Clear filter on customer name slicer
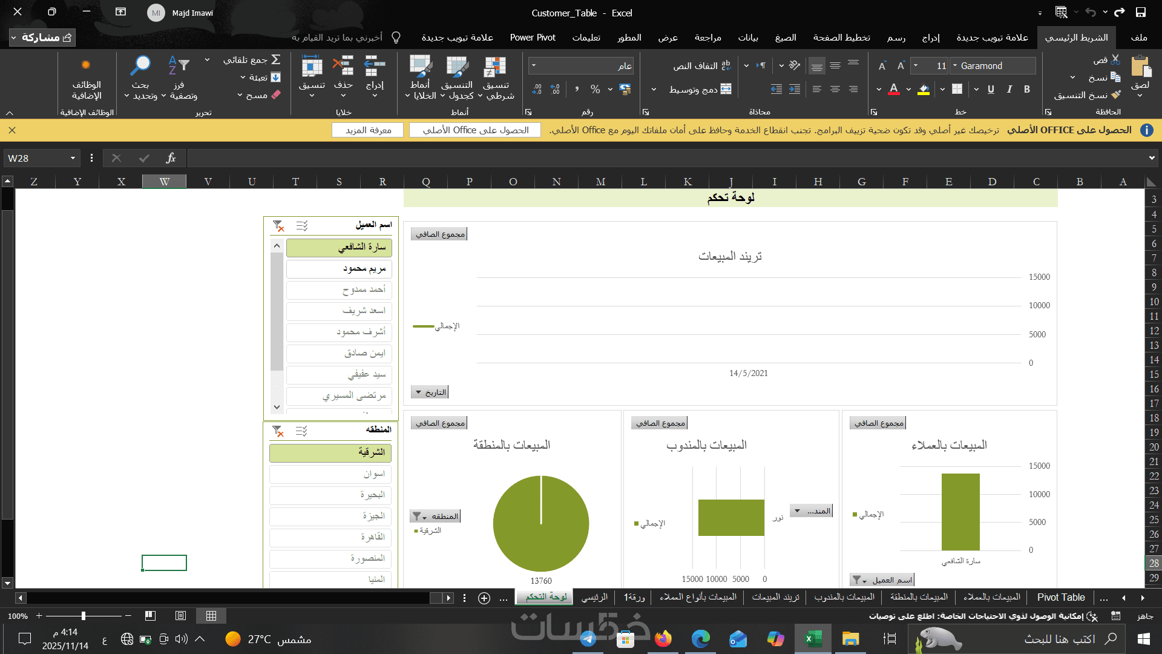This screenshot has height=654, width=1162. pos(278,226)
